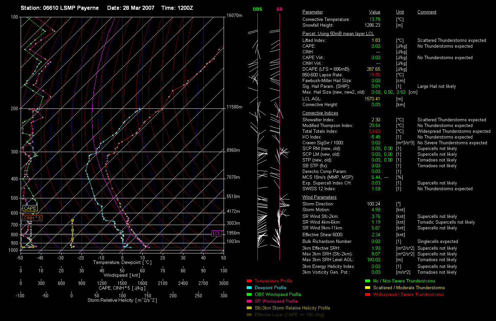The width and height of the screenshot is (496, 321).
Task: Click the yellow Scattered / Moderate Thunderstorms swatch
Action: pos(367,288)
